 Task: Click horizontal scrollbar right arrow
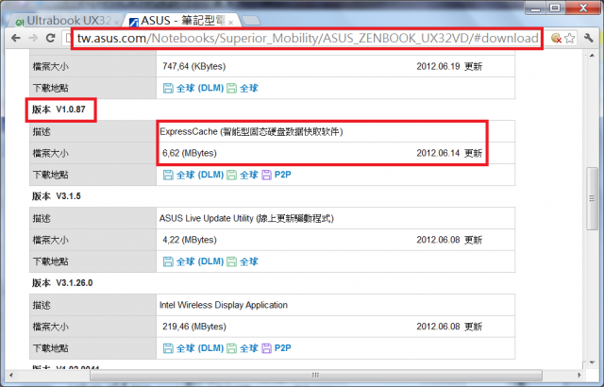pos(579,375)
